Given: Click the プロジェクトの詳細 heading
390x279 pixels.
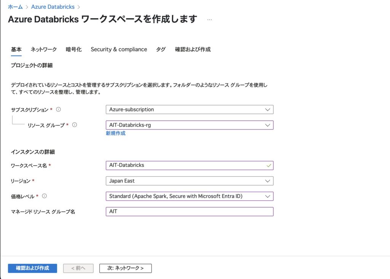Looking at the screenshot, I should pyautogui.click(x=32, y=66).
